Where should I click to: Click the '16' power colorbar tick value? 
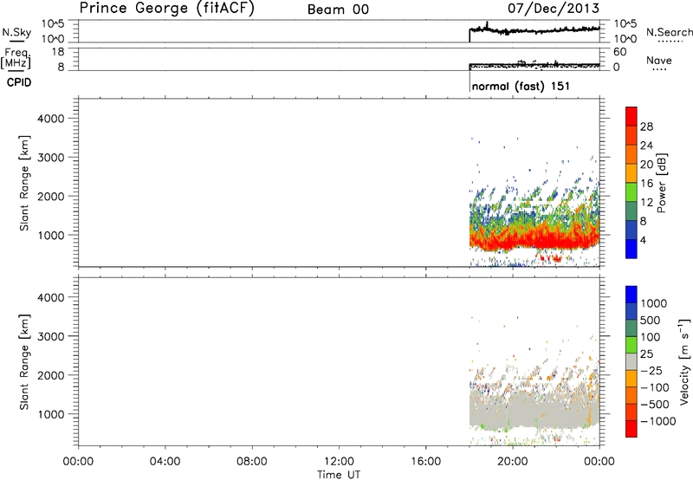[x=646, y=184]
